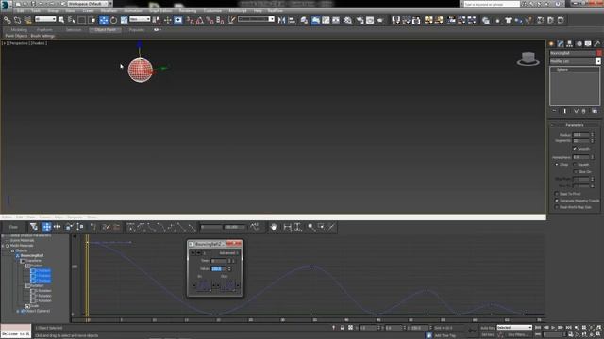Viewport: 604px width, 339px height.
Task: Choose the Rectangular Selection Region tool
Action: [x=82, y=20]
